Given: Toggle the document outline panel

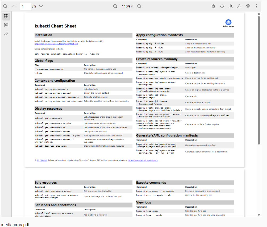Looking at the screenshot, I should pos(6,25).
